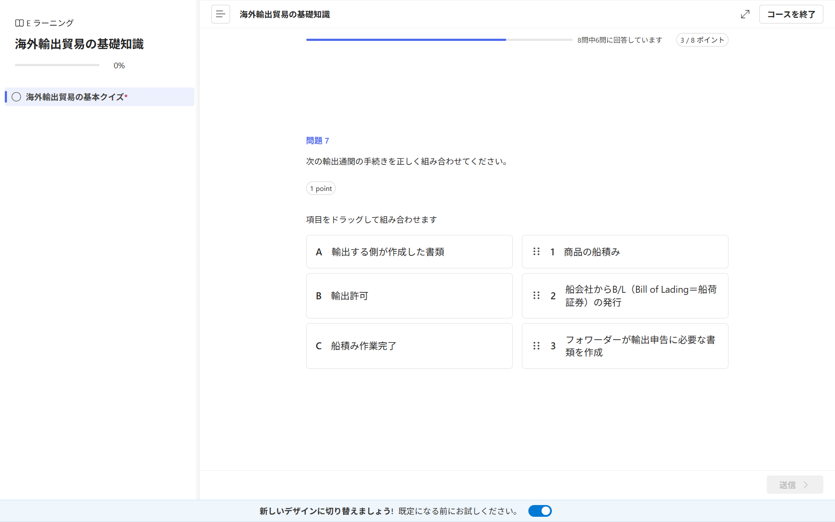The width and height of the screenshot is (835, 522).
Task: Select the 海外輸出貿易の基本クイズ status circle
Action: [17, 97]
